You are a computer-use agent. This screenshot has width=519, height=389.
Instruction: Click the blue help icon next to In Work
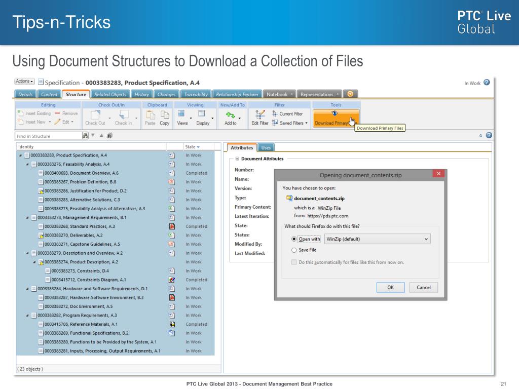coord(487,83)
